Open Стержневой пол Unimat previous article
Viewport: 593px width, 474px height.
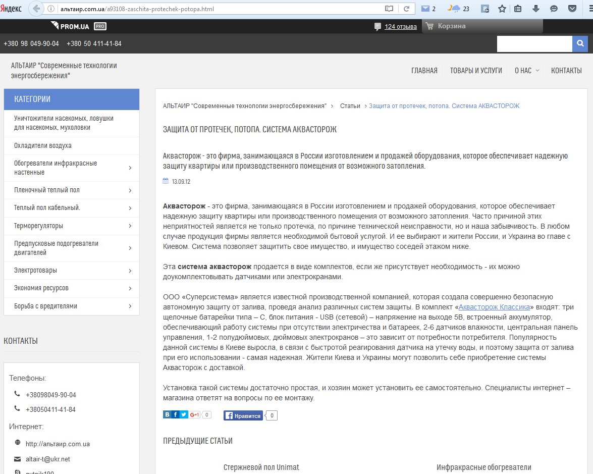[x=261, y=467]
